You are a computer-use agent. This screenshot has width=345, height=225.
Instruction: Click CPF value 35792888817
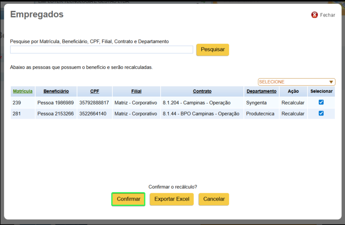[94, 103]
